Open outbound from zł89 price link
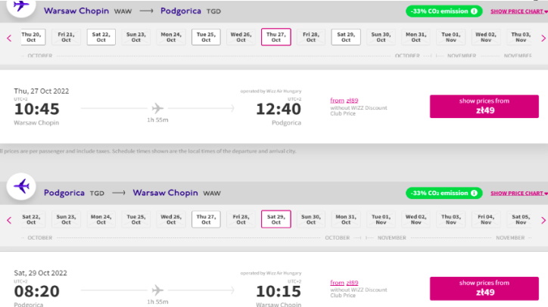The image size is (548, 307). (344, 101)
